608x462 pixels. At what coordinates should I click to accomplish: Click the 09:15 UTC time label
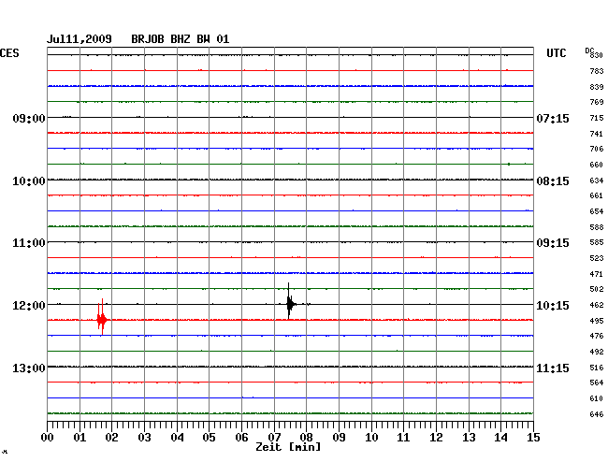553,243
